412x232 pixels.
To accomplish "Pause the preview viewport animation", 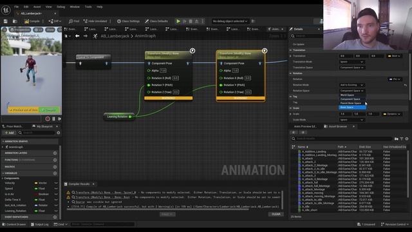I will pos(54,119).
